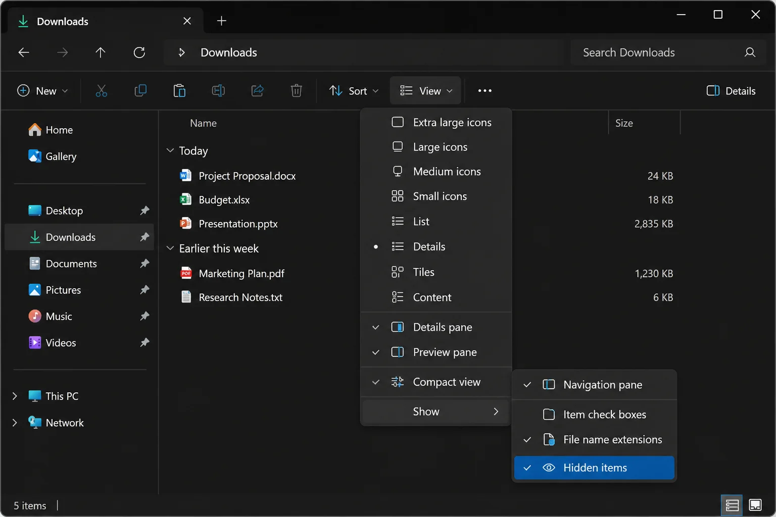Open the Sort dropdown

(354, 91)
